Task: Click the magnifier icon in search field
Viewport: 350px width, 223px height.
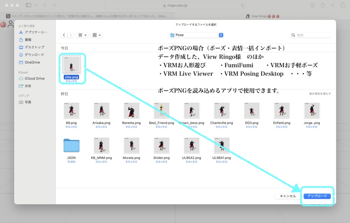Action: 293,35
